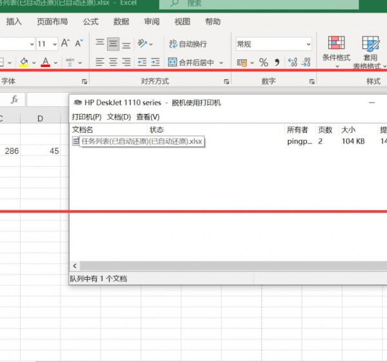Decrease cell indent
Viewport: 387px width, 362px height.
pyautogui.click(x=142, y=62)
